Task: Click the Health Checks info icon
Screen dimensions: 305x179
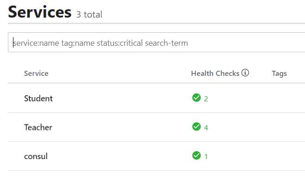Action: point(245,73)
